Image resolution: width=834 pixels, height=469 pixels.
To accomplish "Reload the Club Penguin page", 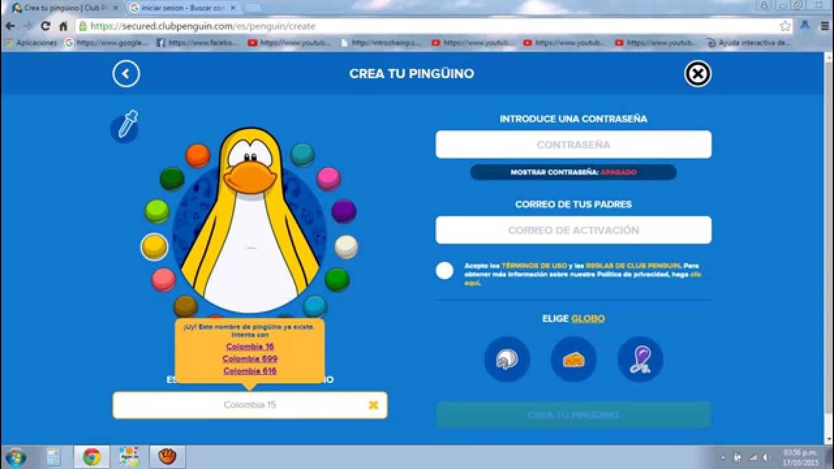I will pos(45,26).
